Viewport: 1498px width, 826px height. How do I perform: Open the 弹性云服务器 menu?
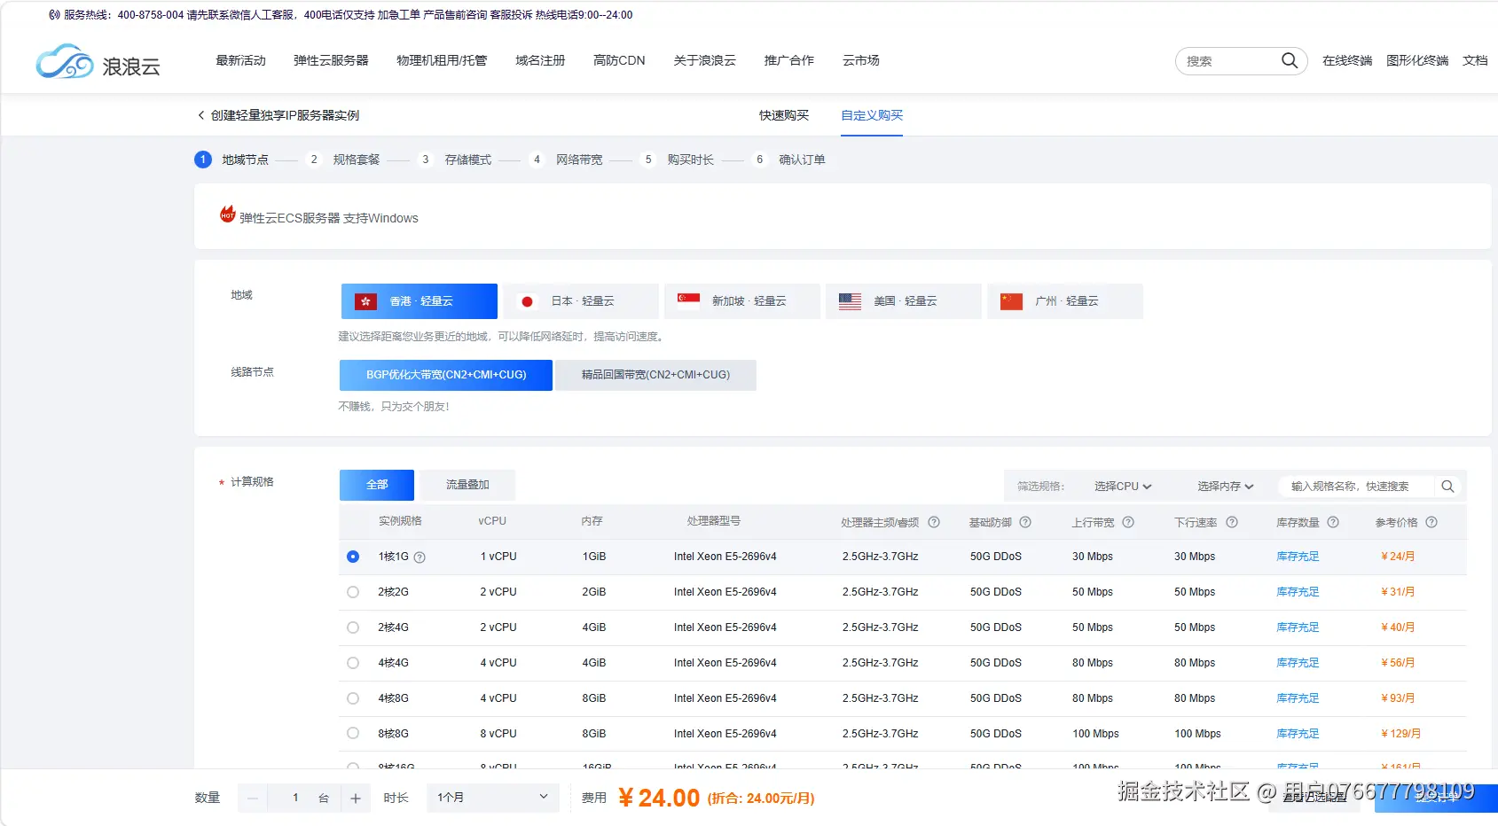[331, 60]
